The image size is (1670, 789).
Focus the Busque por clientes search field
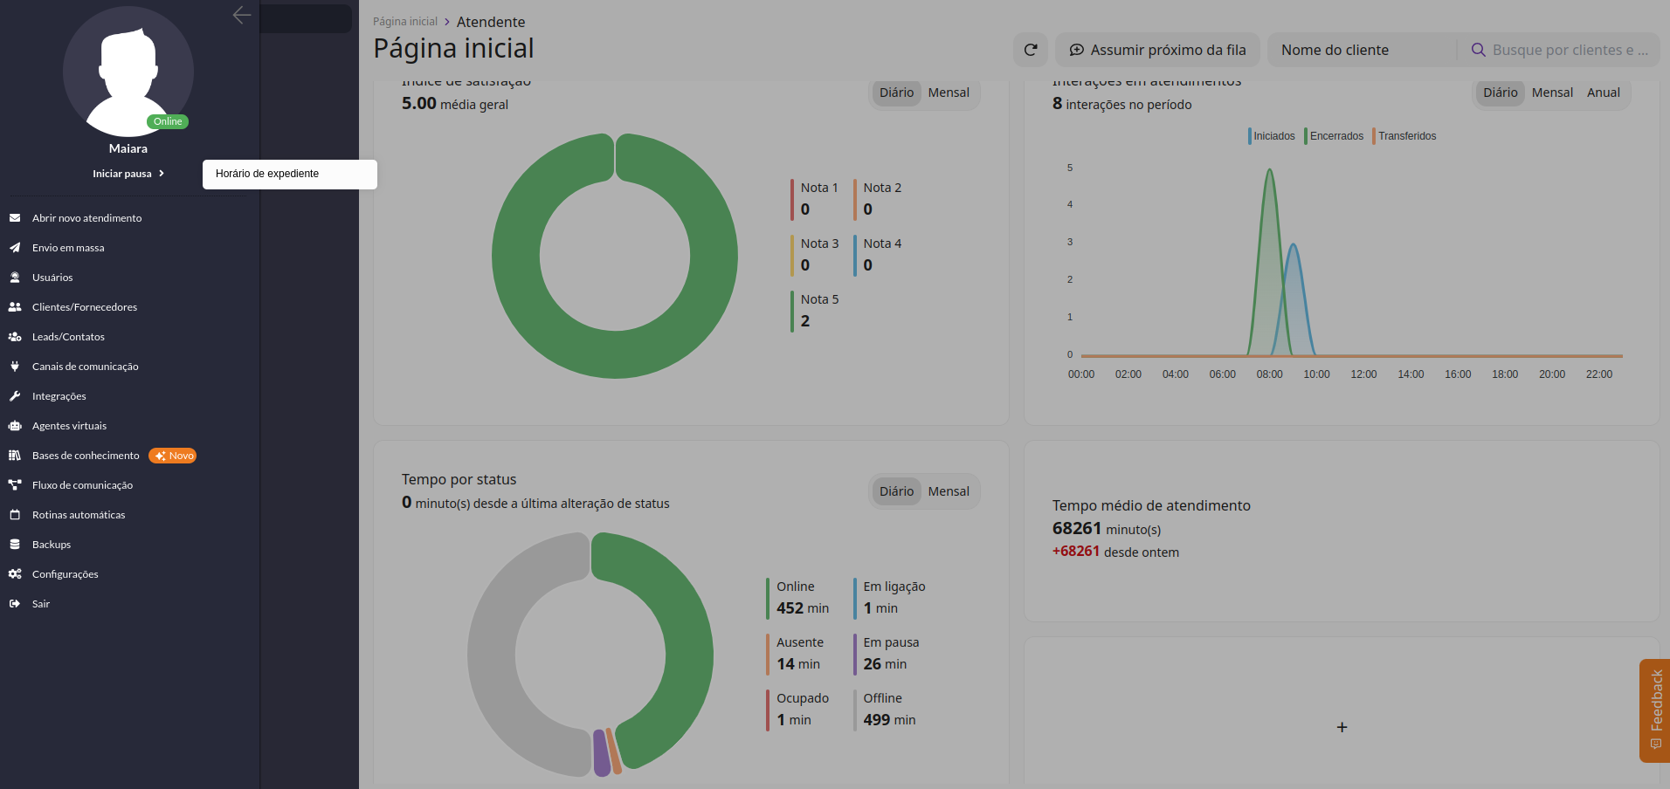coord(1570,50)
